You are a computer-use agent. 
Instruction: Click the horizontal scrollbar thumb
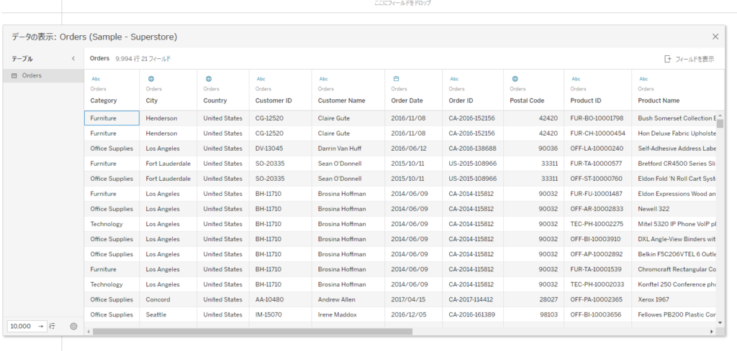coord(253,332)
